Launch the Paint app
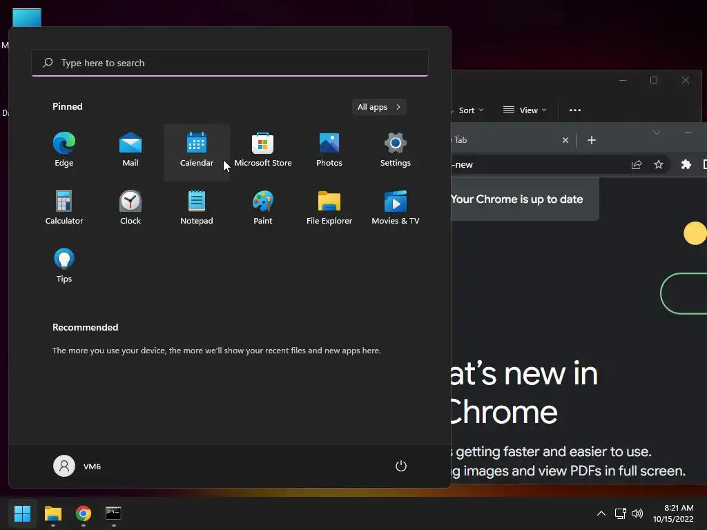 point(263,208)
